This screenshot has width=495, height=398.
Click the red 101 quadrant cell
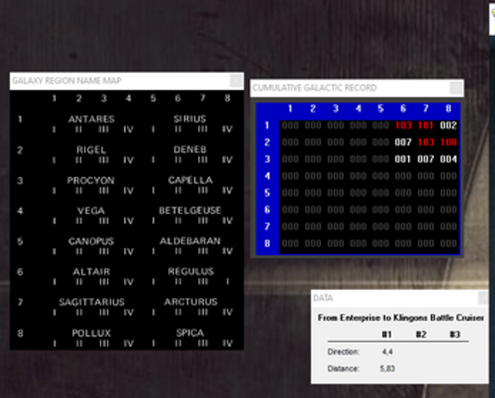point(426,125)
